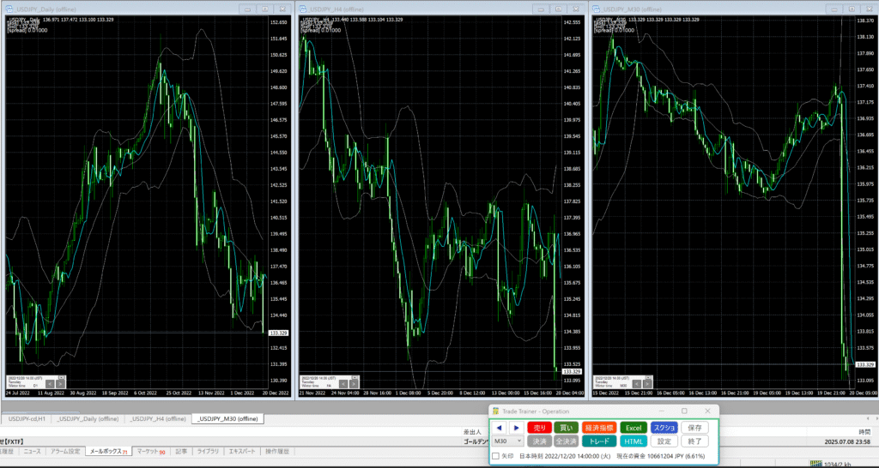The width and height of the screenshot is (879, 468).
Task: Enable the 矢印 arrow checkbox
Action: click(495, 456)
